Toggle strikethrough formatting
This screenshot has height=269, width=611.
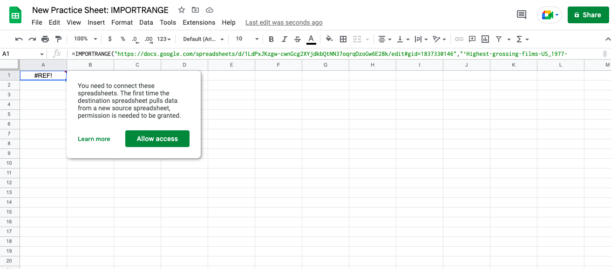pos(298,39)
